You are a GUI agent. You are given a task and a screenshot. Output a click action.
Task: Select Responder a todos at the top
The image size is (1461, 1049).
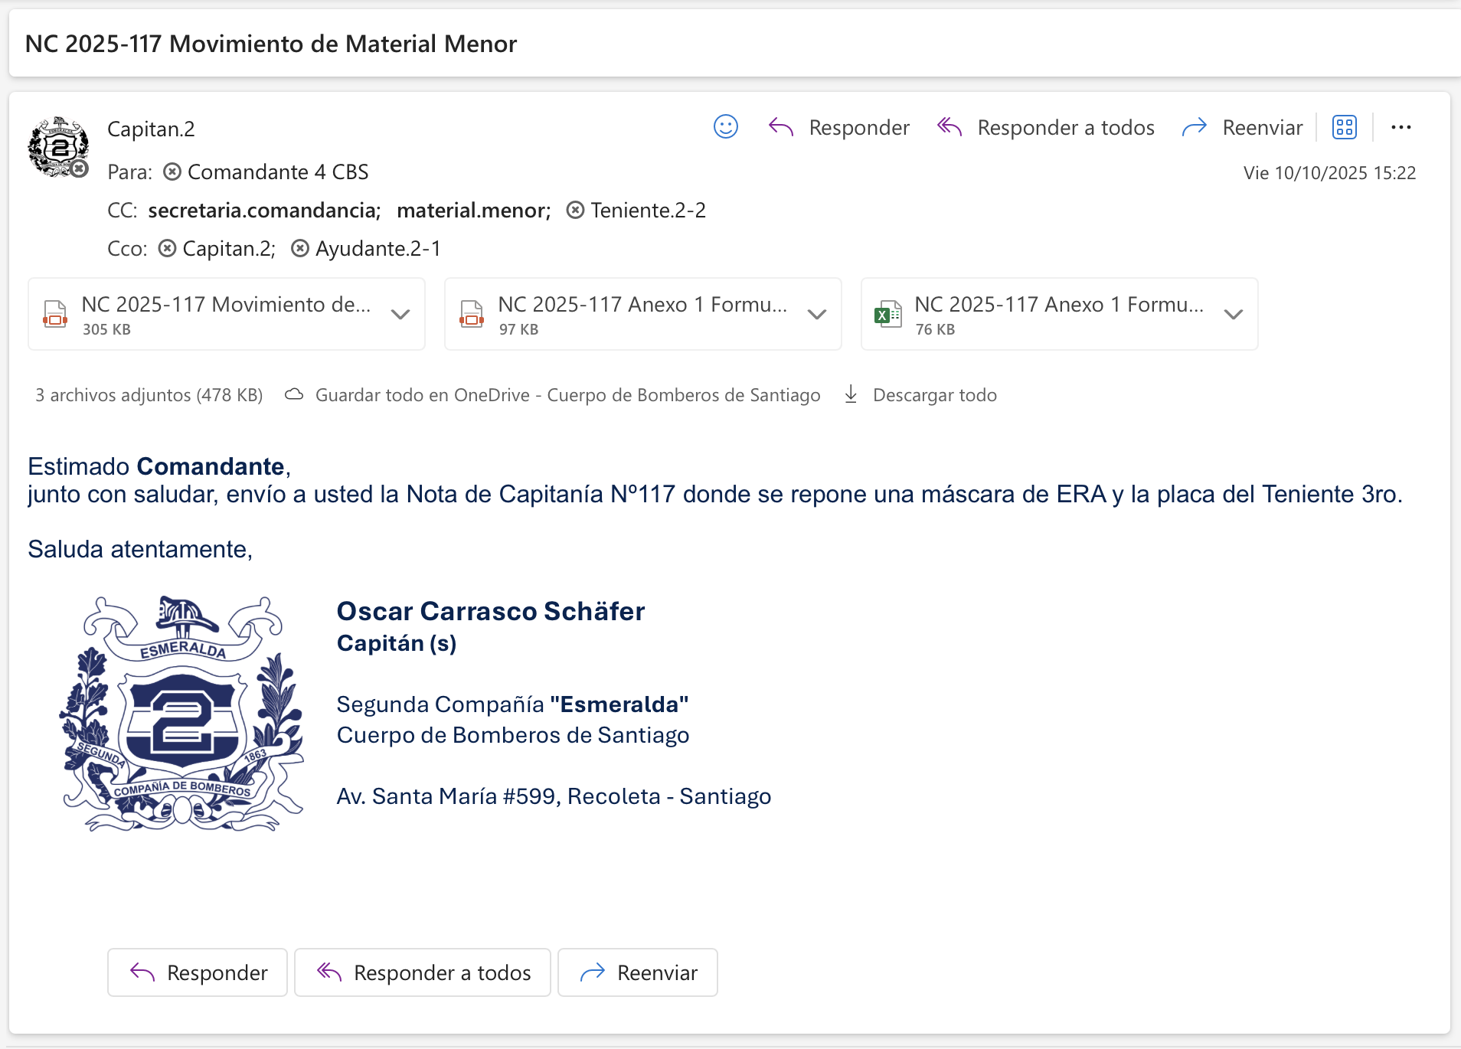pyautogui.click(x=1065, y=127)
